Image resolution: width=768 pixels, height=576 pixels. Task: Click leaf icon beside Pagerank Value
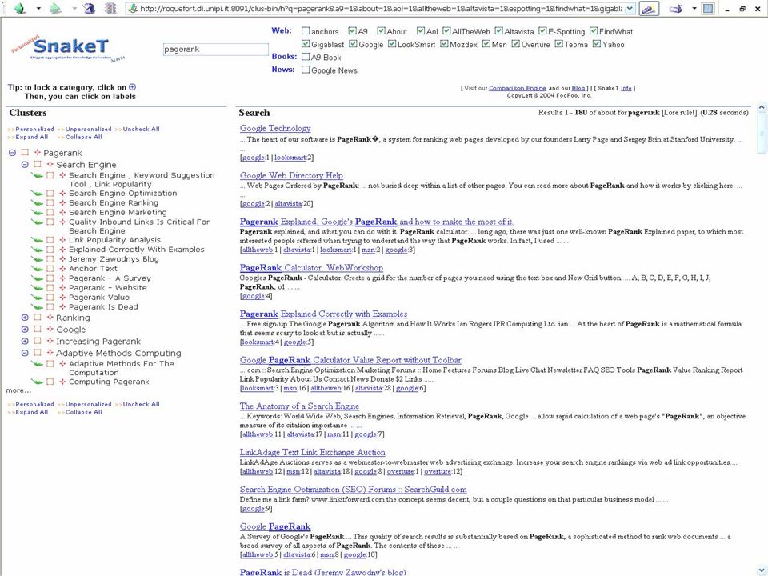click(x=37, y=298)
